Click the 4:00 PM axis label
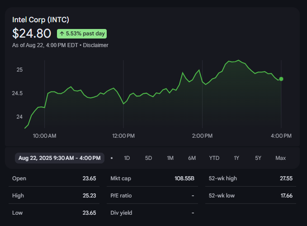The width and height of the screenshot is (307, 226). (281, 136)
